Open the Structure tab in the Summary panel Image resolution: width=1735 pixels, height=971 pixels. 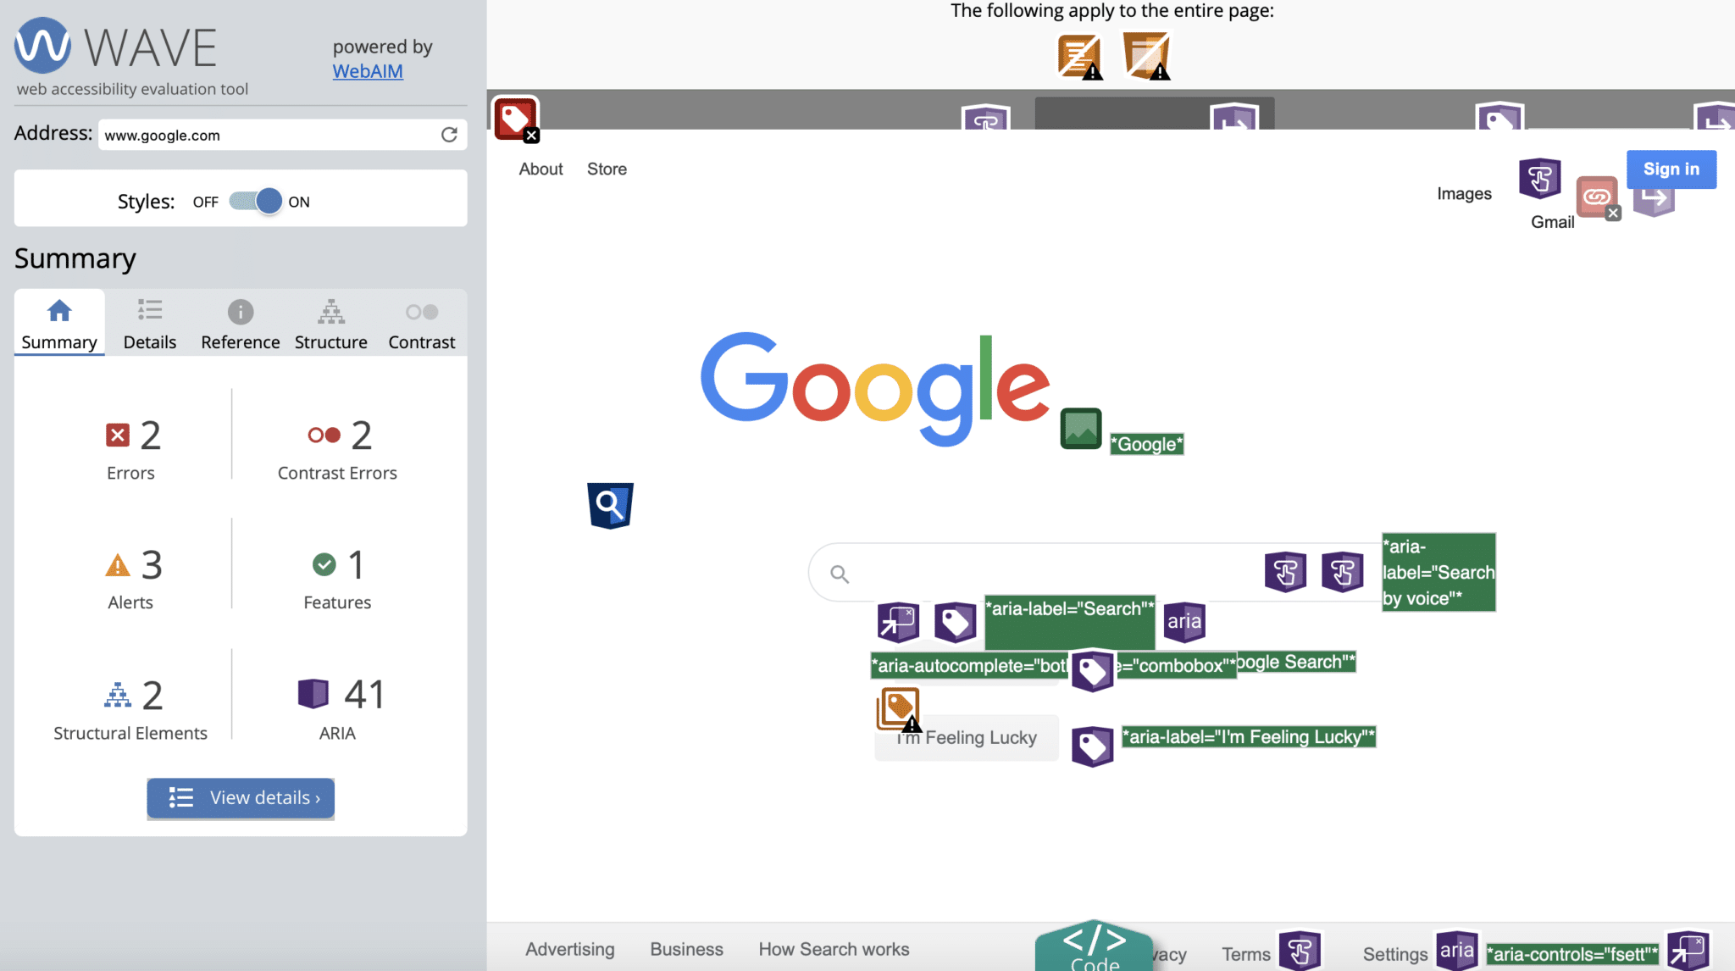[330, 323]
